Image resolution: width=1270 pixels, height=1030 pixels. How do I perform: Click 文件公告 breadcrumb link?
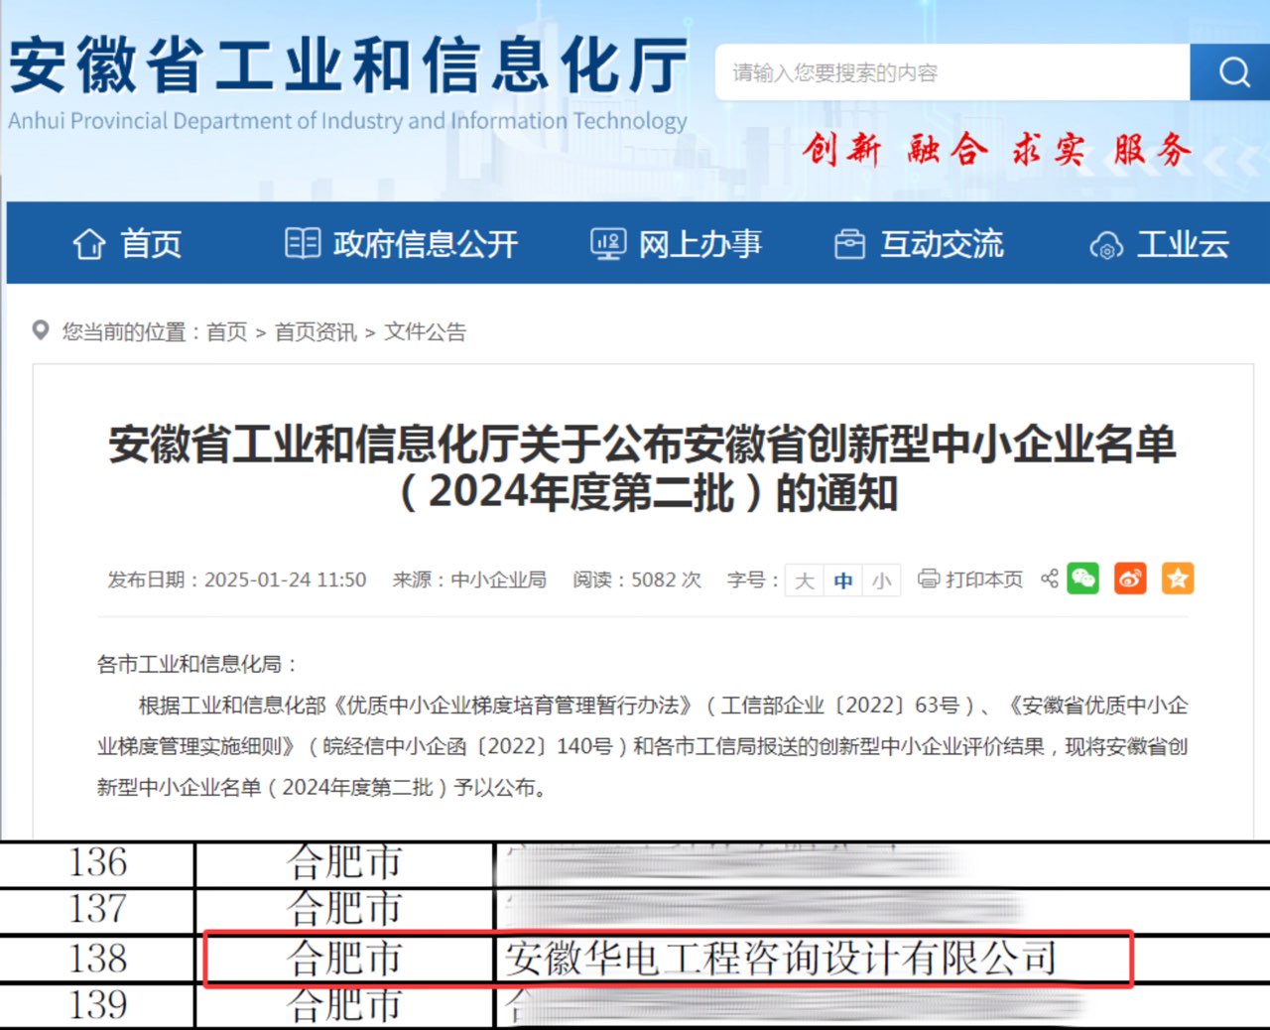point(425,332)
